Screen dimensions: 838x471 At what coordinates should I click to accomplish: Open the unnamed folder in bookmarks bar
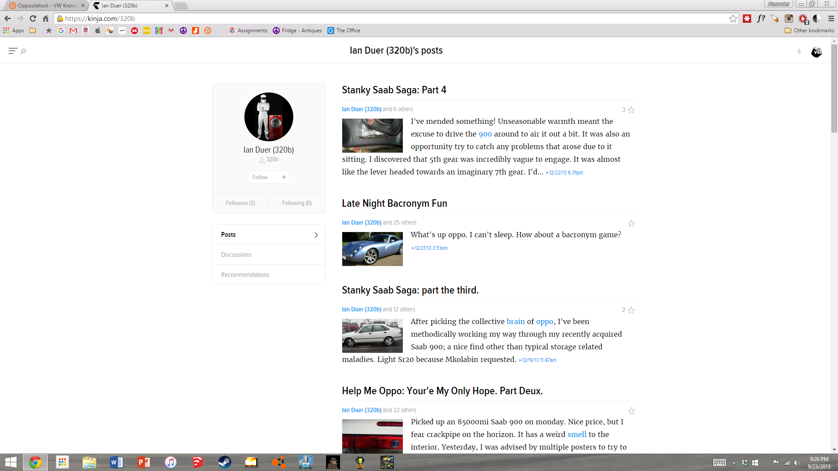(33, 31)
